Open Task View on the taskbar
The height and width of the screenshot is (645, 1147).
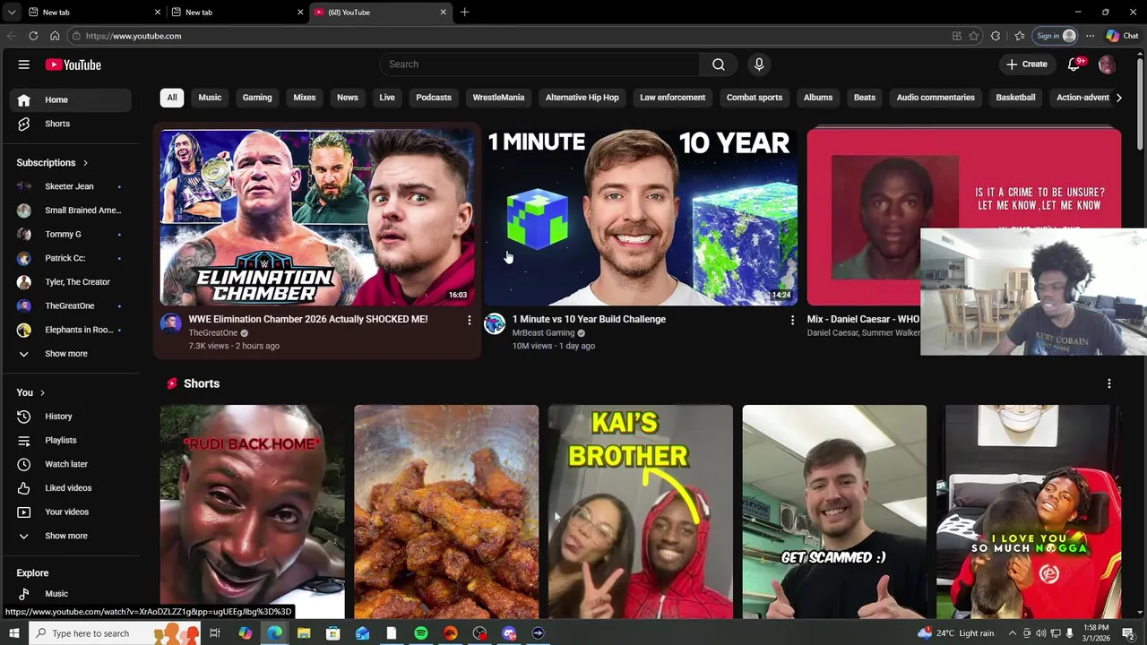point(215,633)
